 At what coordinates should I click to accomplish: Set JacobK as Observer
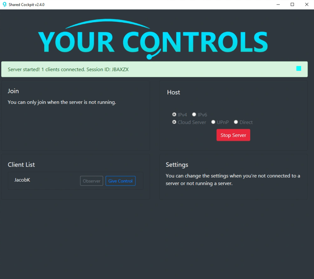(92, 181)
